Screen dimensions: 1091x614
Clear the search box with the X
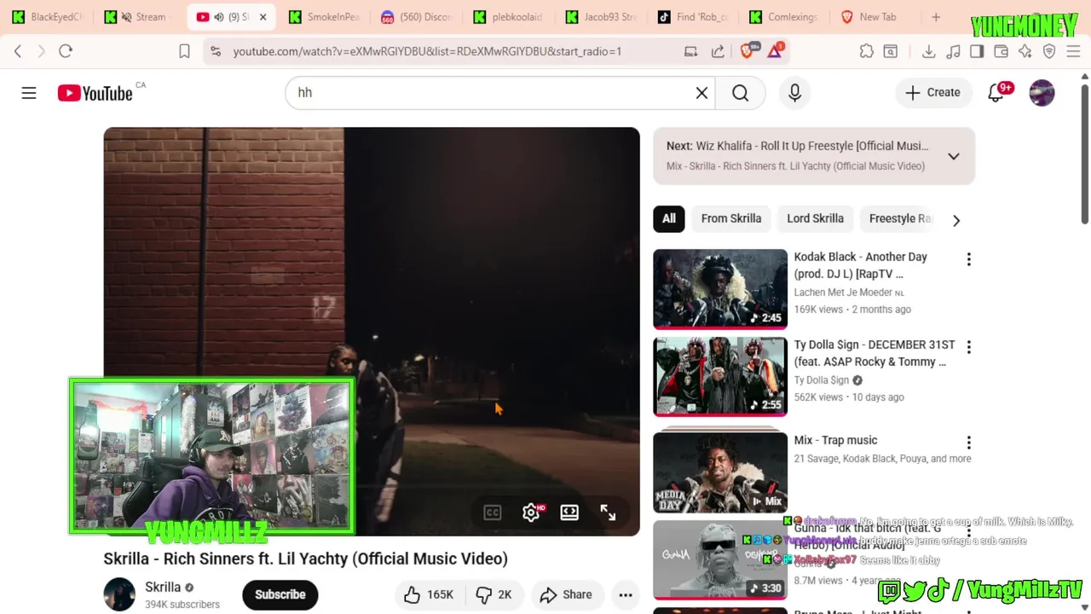pos(701,93)
